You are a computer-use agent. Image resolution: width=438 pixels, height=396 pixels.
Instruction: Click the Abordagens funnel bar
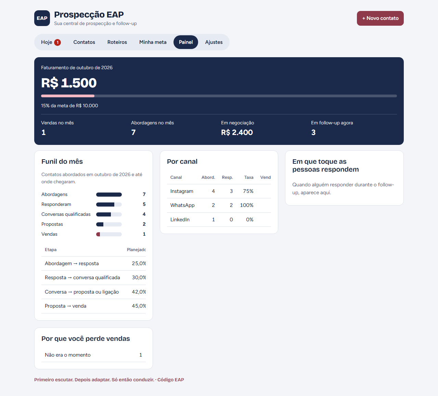109,195
